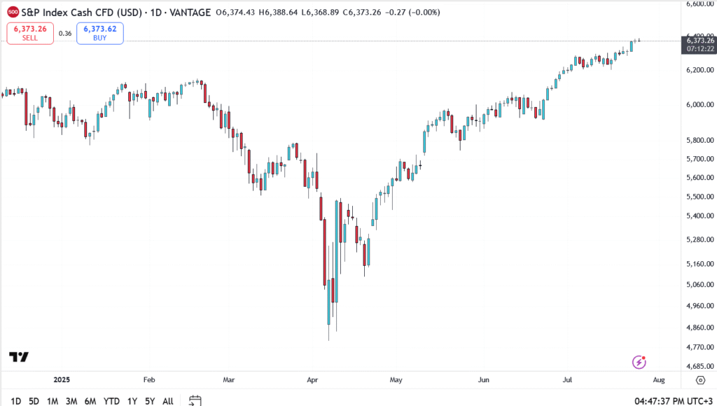Viewport: 717px width, 406px height.
Task: Switch to the 1M range
Action: coord(53,401)
